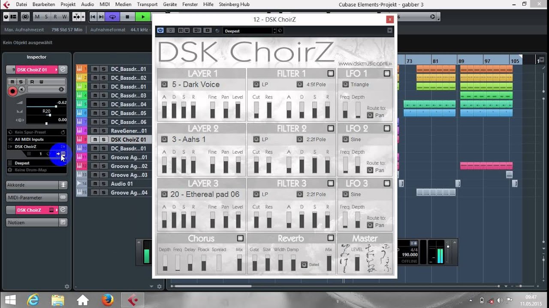This screenshot has height=308, width=549.
Task: Select the pink MIDI clip on Groove Ag...02 track
Action: [x=486, y=166]
